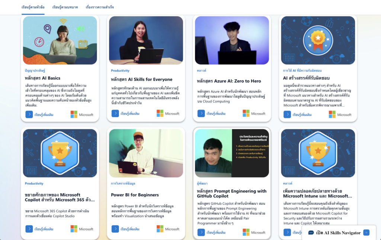Viewport: 381px width, 240px height.
Task: Open AI Basics course thumbnail image
Action: pos(60,40)
